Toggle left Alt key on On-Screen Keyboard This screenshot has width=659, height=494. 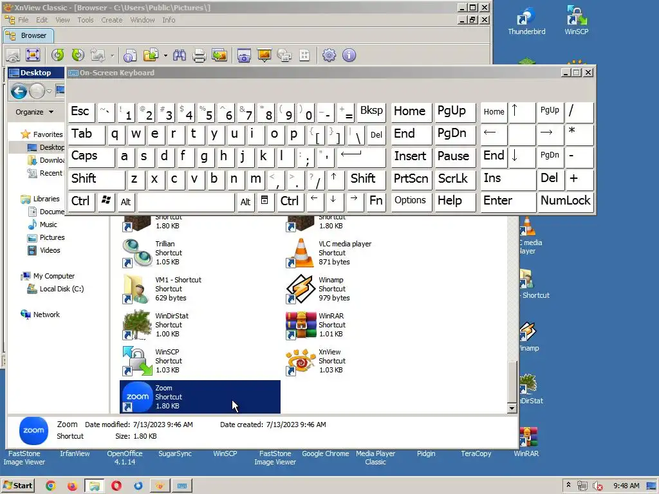(x=125, y=201)
